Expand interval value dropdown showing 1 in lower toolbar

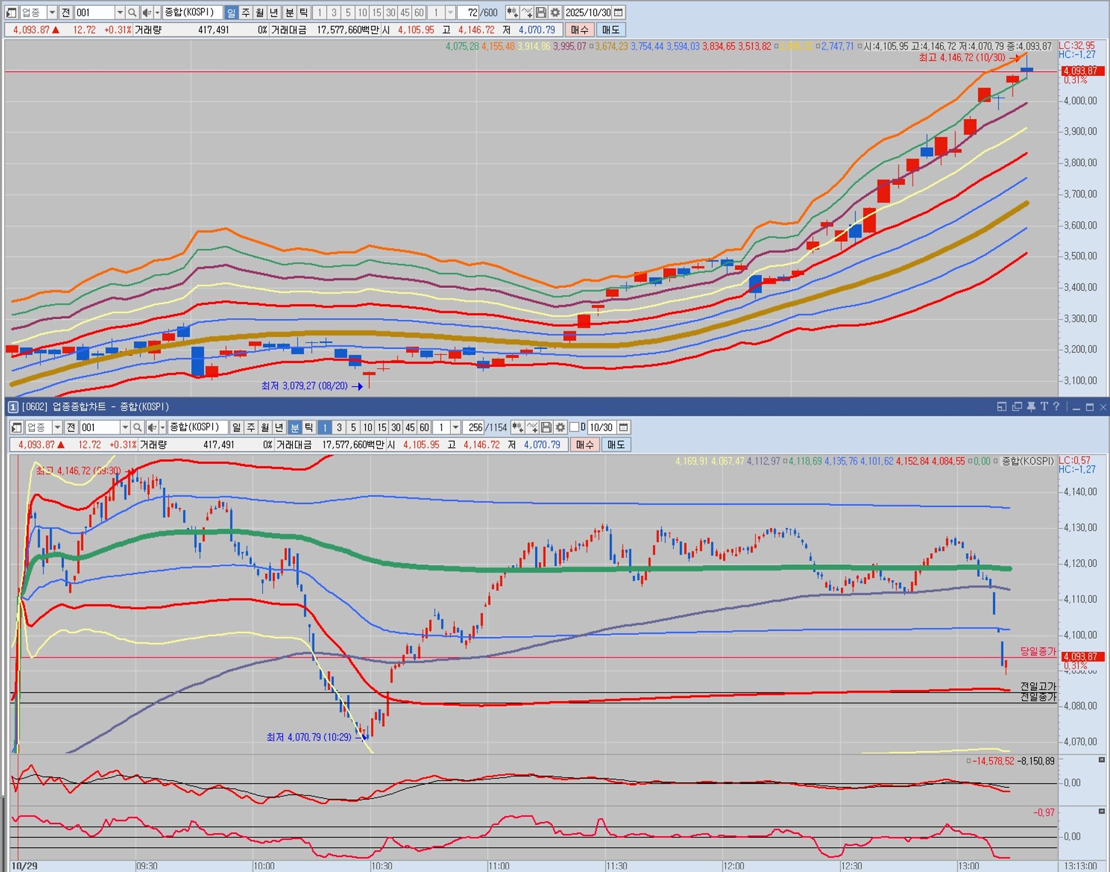[x=456, y=427]
